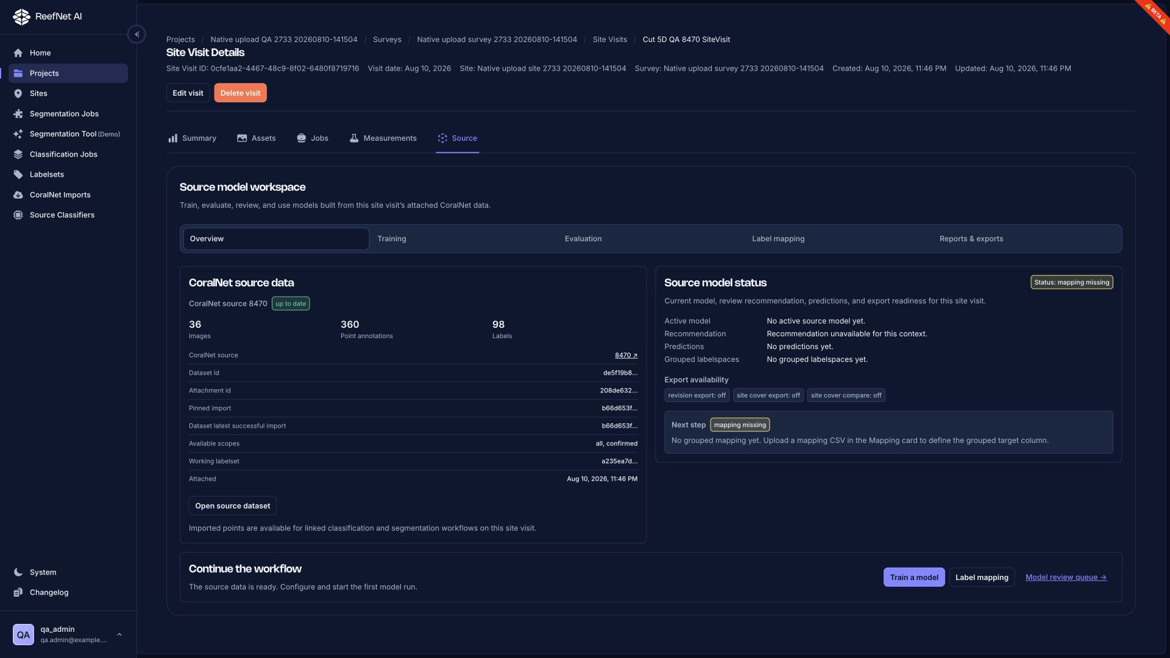Collapse the sidebar with the arrow button
Image resolution: width=1170 pixels, height=658 pixels.
point(136,35)
